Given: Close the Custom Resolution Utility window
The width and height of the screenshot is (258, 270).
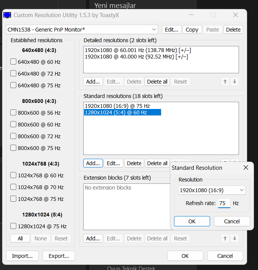Looking at the screenshot, I should pyautogui.click(x=236, y=15).
